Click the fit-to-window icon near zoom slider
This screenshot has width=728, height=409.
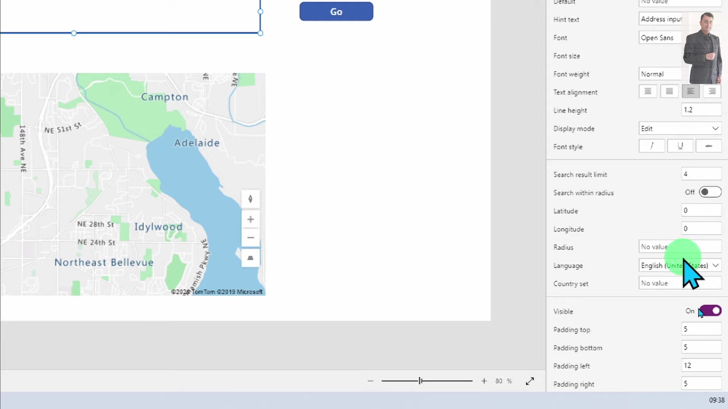click(530, 381)
